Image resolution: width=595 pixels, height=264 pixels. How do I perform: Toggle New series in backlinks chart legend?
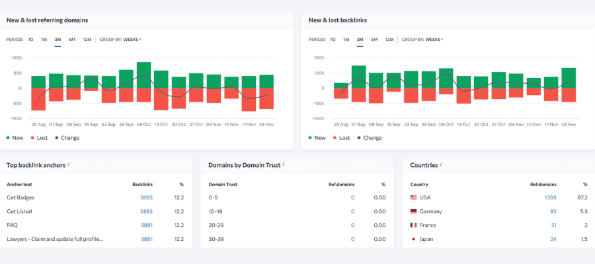[317, 138]
